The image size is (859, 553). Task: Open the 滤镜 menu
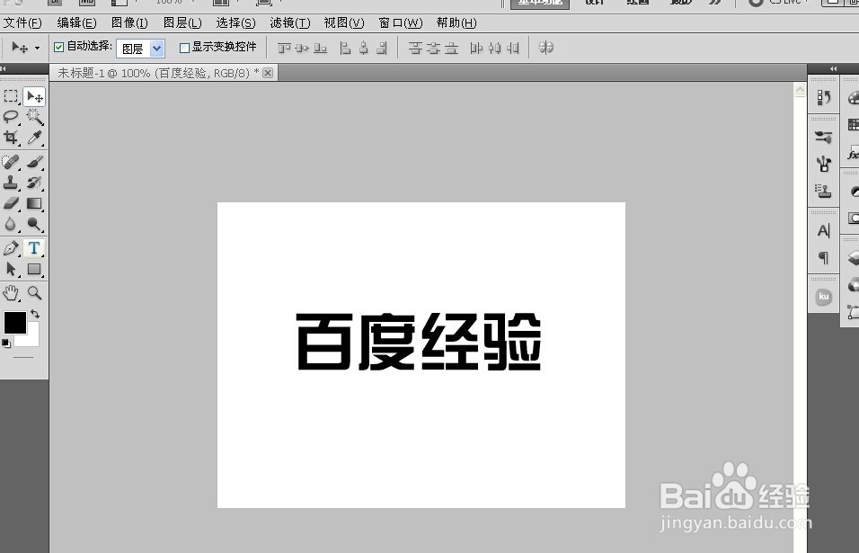289,22
